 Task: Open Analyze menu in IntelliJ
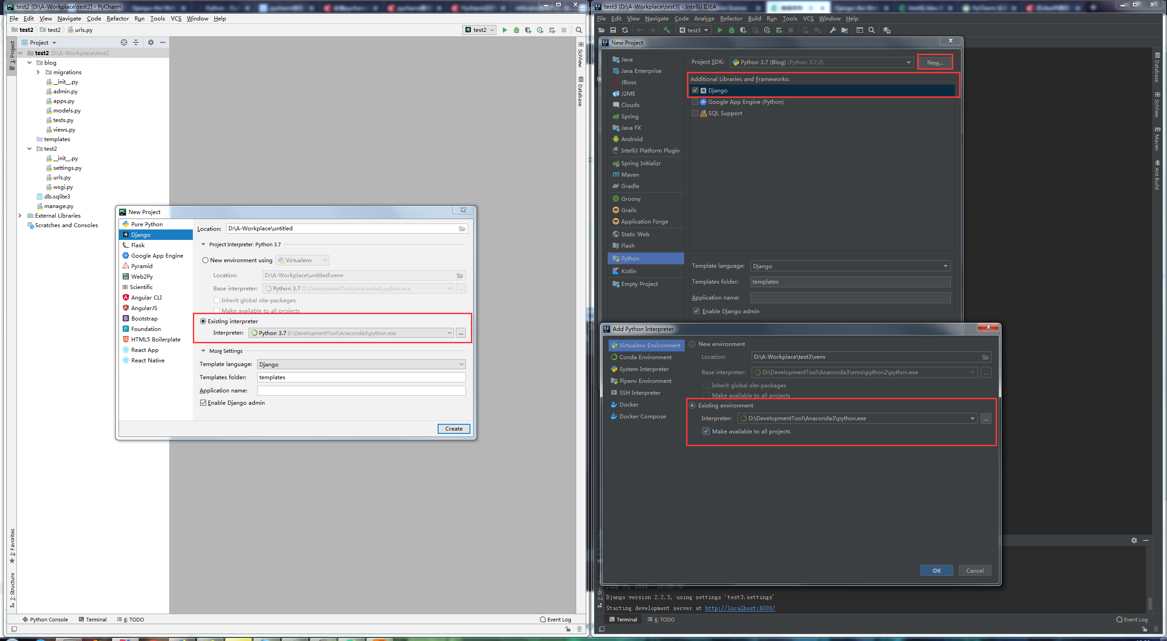coord(704,18)
